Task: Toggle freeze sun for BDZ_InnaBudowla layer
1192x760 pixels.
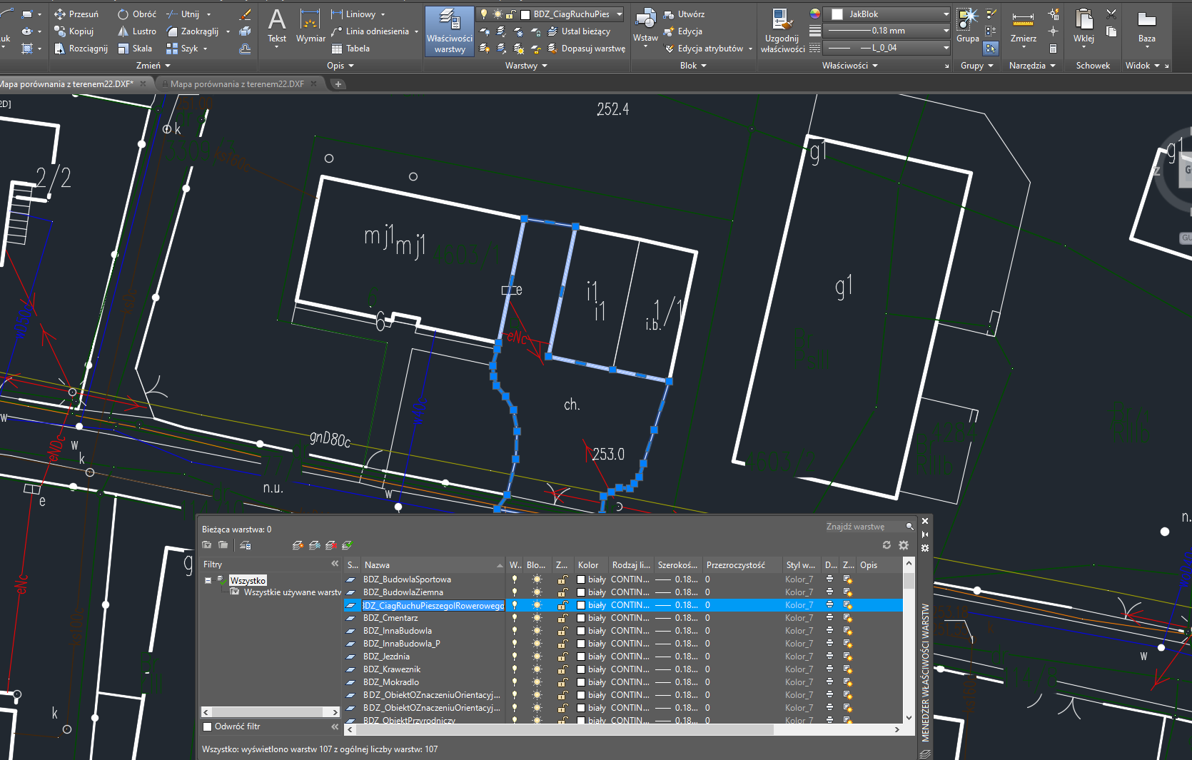Action: 537,631
